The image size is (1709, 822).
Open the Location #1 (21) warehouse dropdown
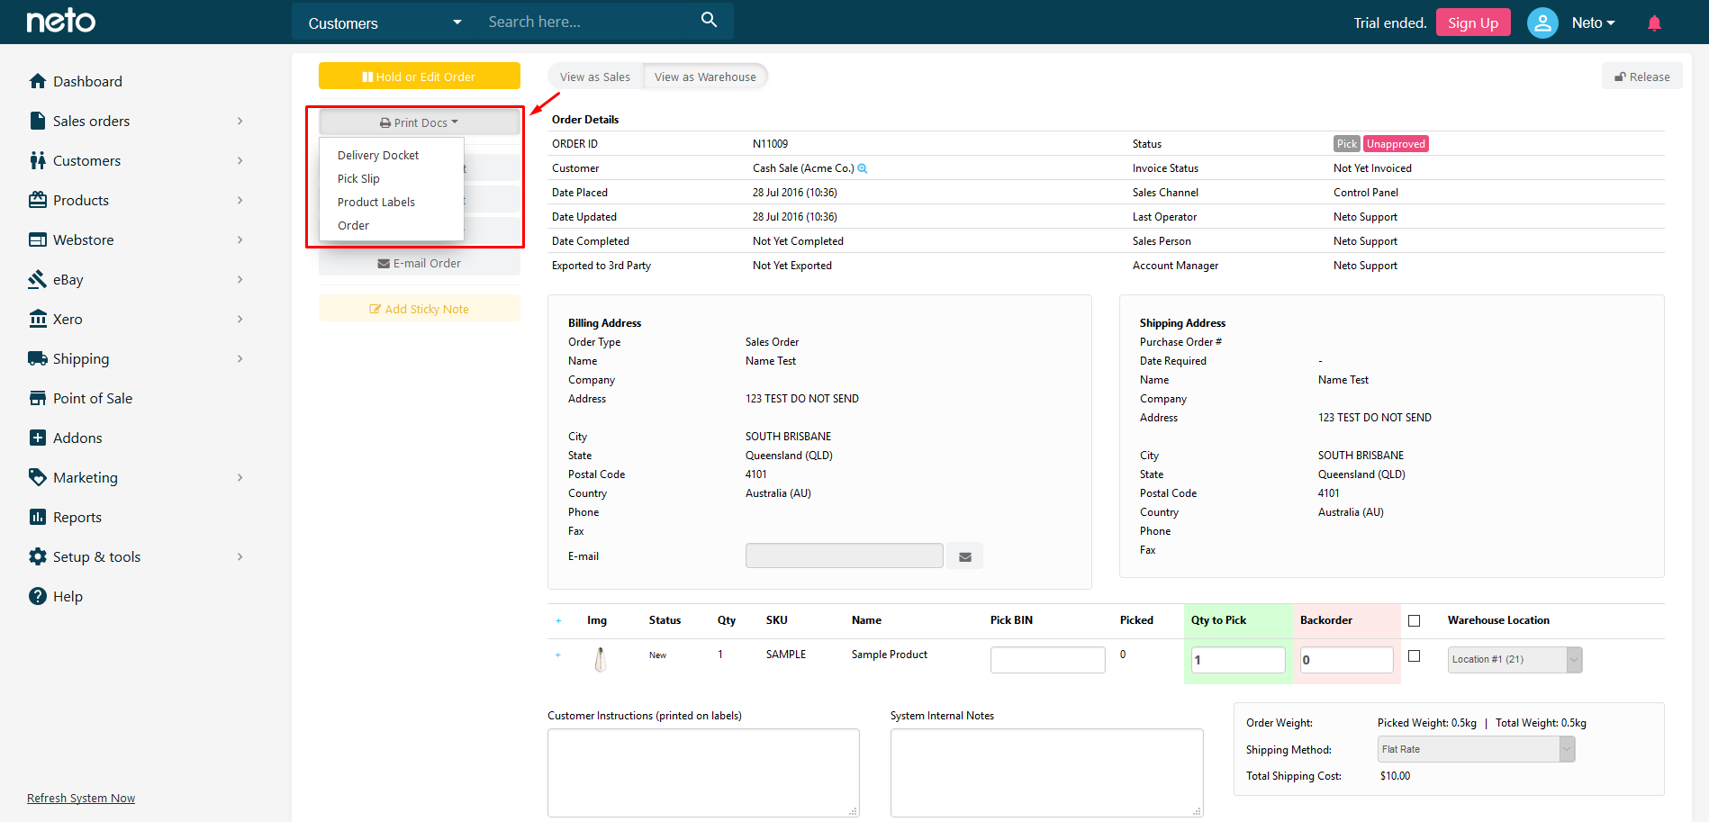click(x=1515, y=659)
